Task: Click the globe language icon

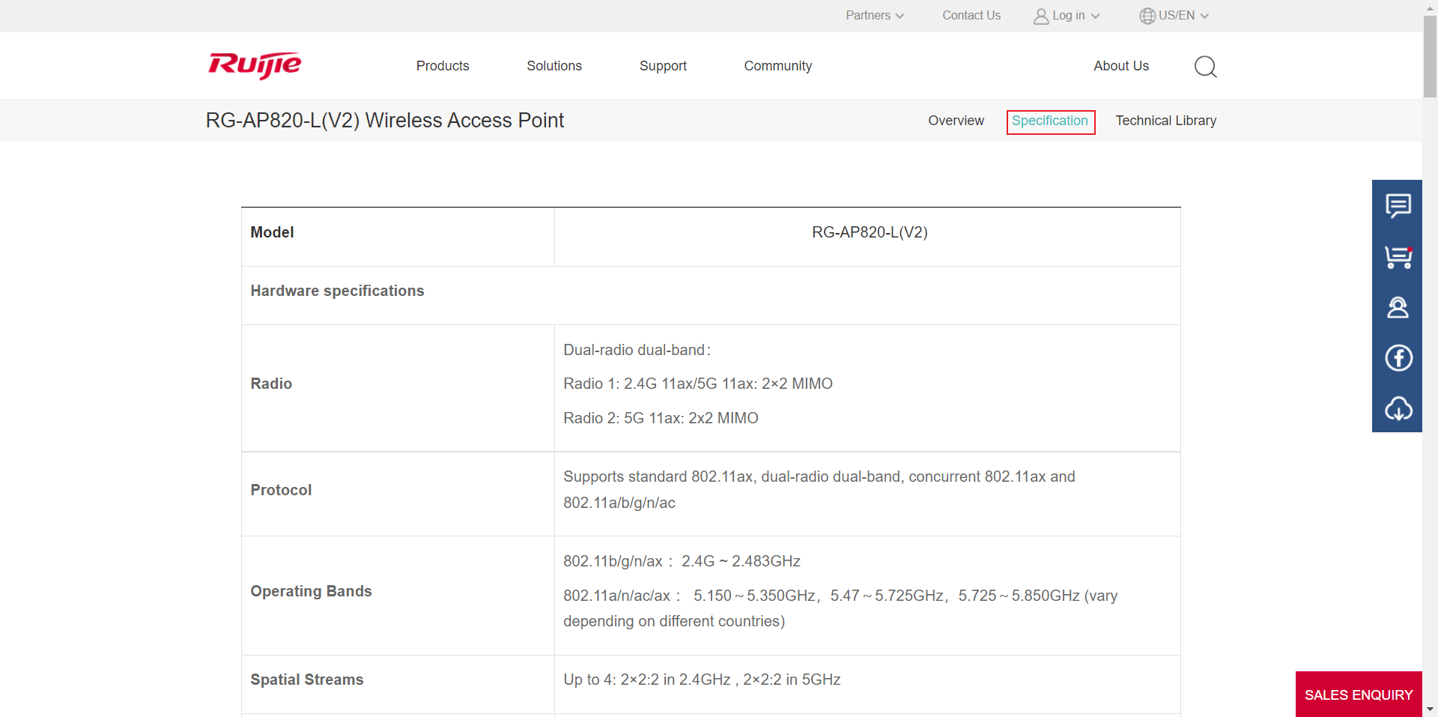Action: click(x=1147, y=16)
